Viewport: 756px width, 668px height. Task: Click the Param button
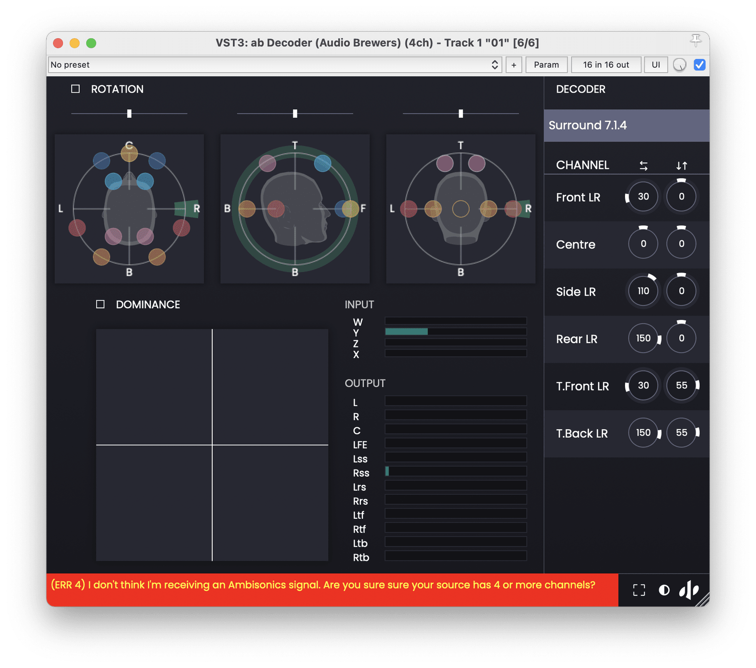[546, 64]
